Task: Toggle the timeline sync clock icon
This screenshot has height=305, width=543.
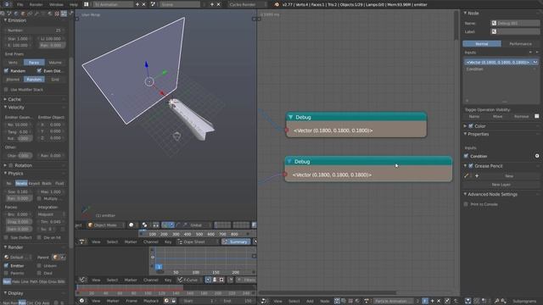Action: [x=166, y=301]
